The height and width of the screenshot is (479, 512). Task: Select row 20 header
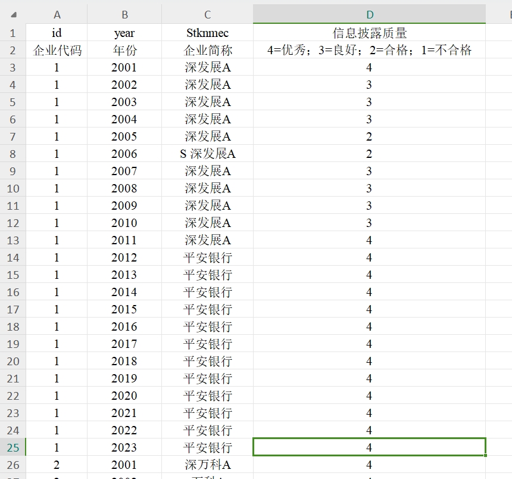(13, 361)
